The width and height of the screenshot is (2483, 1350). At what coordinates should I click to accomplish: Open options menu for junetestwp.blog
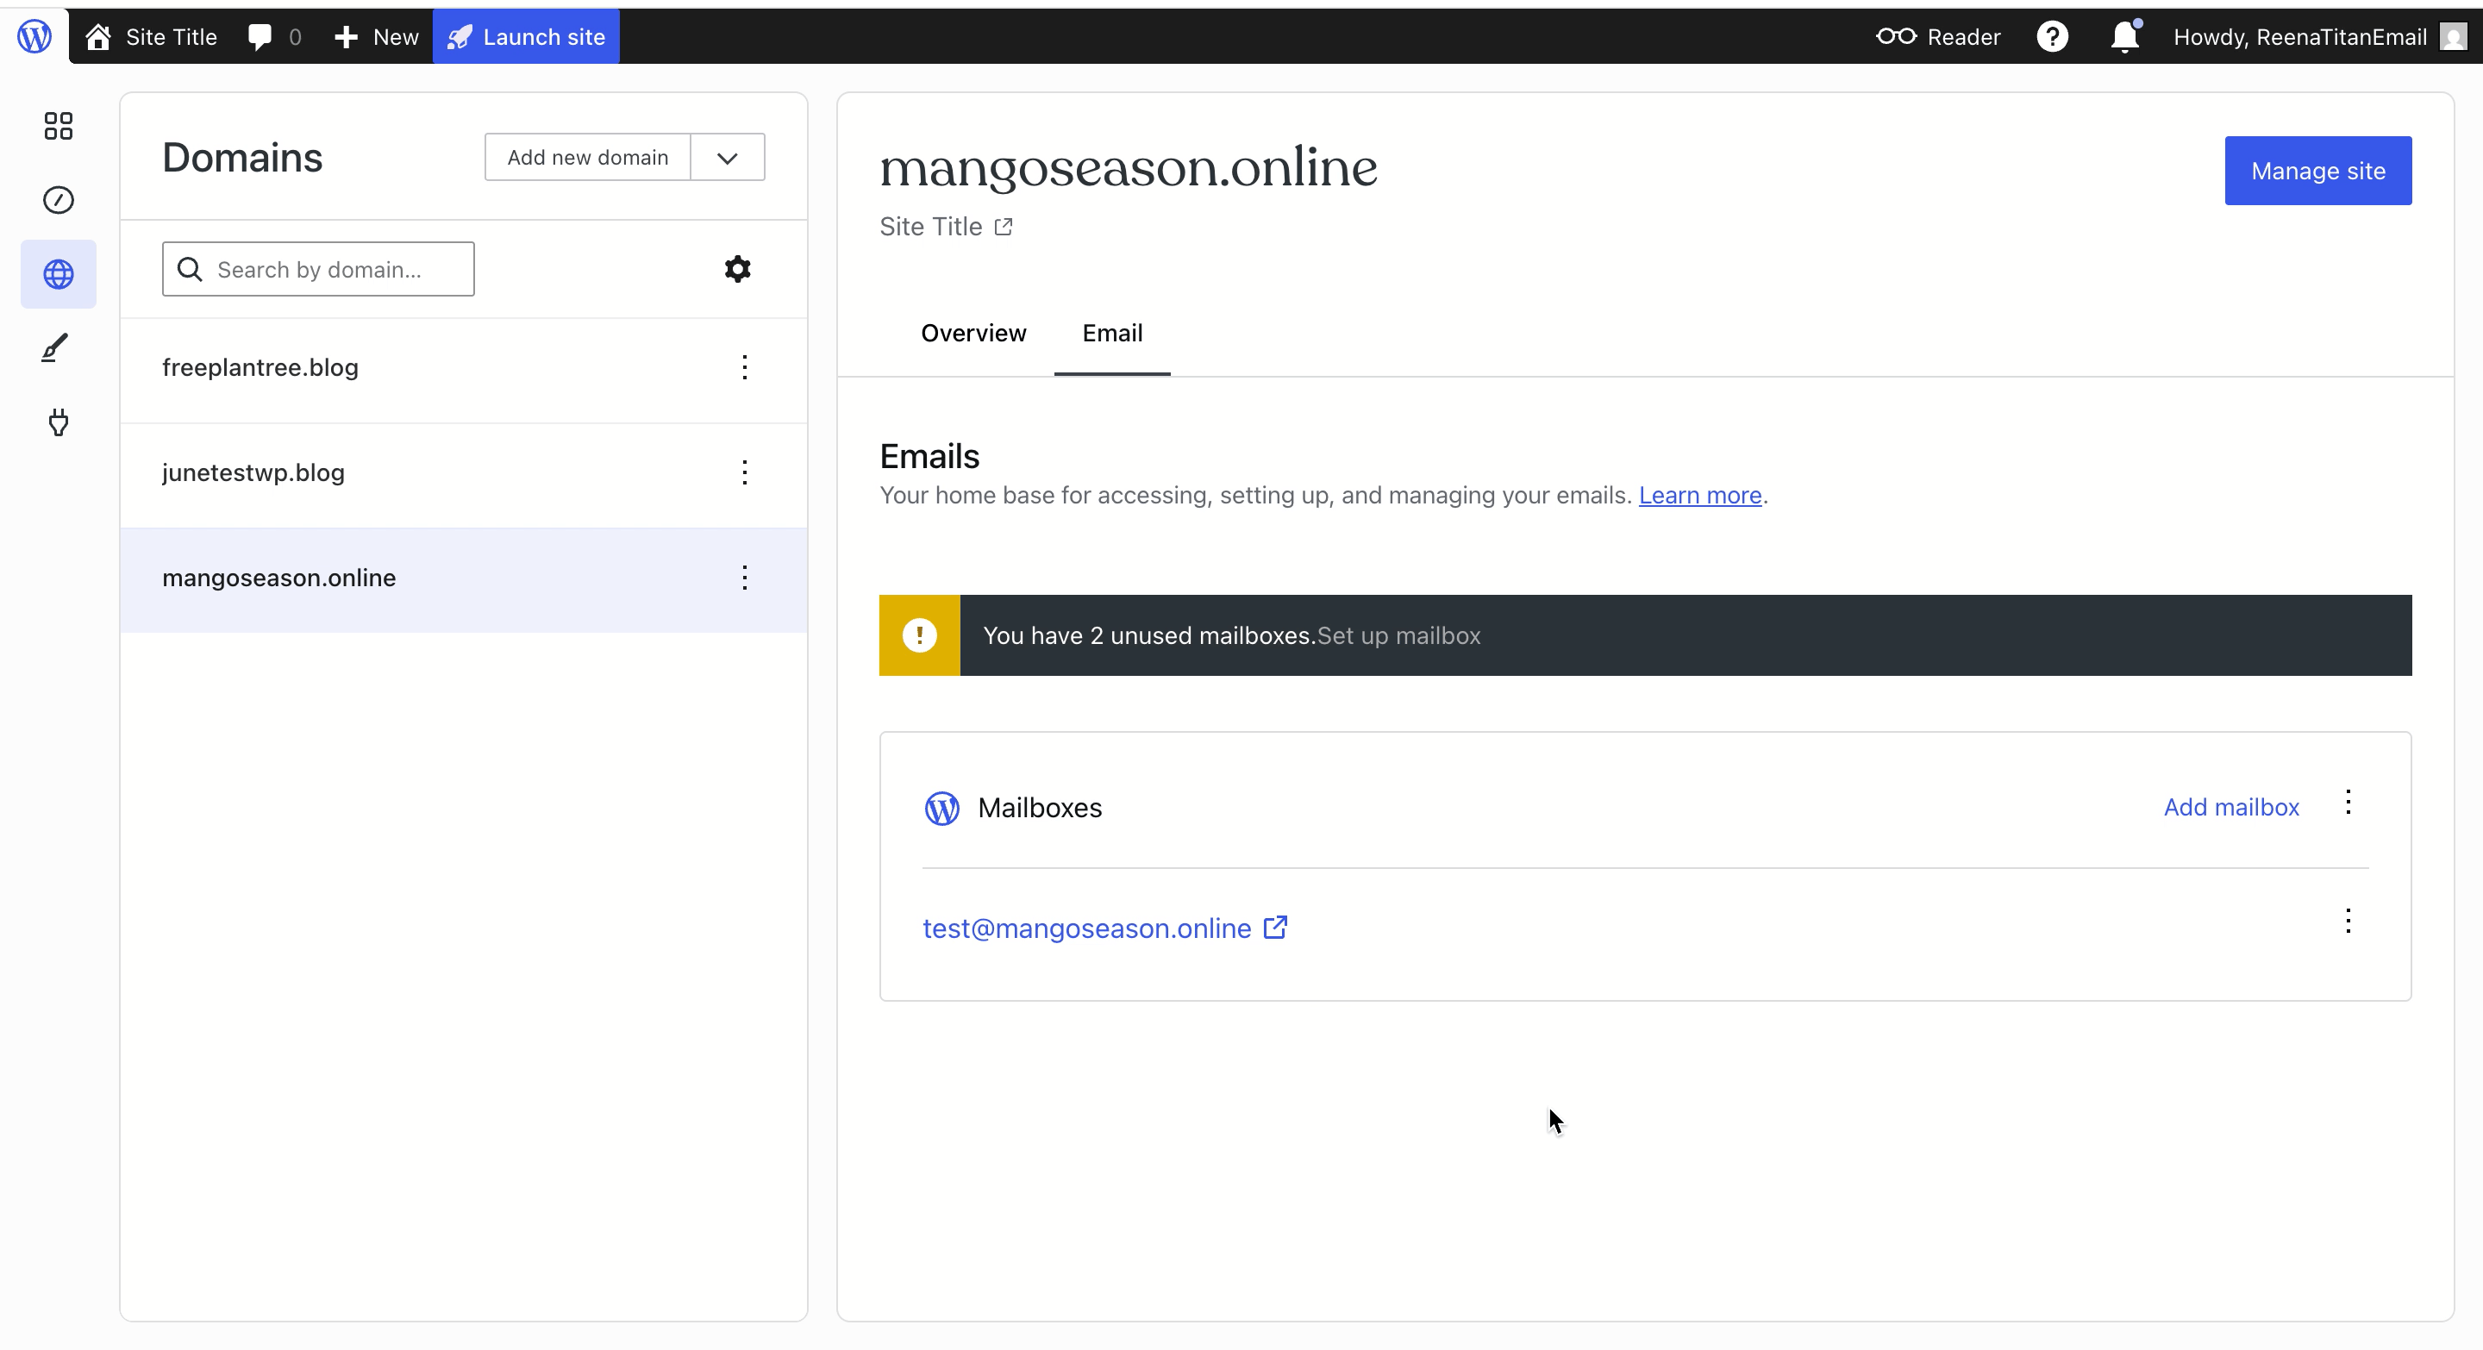pyautogui.click(x=745, y=472)
